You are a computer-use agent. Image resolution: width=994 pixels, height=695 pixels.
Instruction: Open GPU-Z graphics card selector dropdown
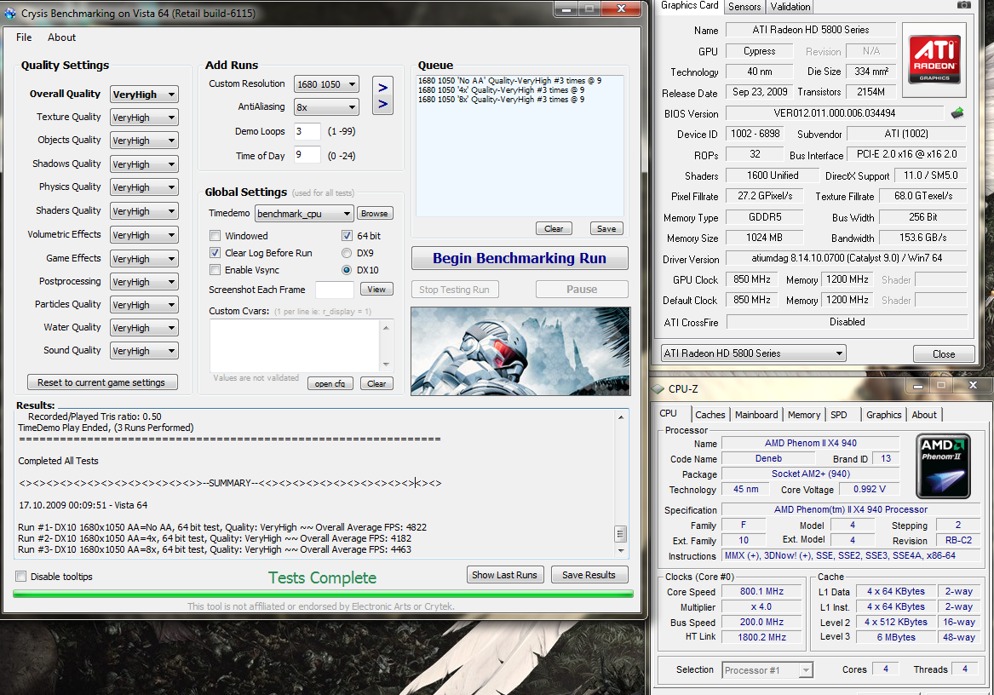(x=753, y=353)
